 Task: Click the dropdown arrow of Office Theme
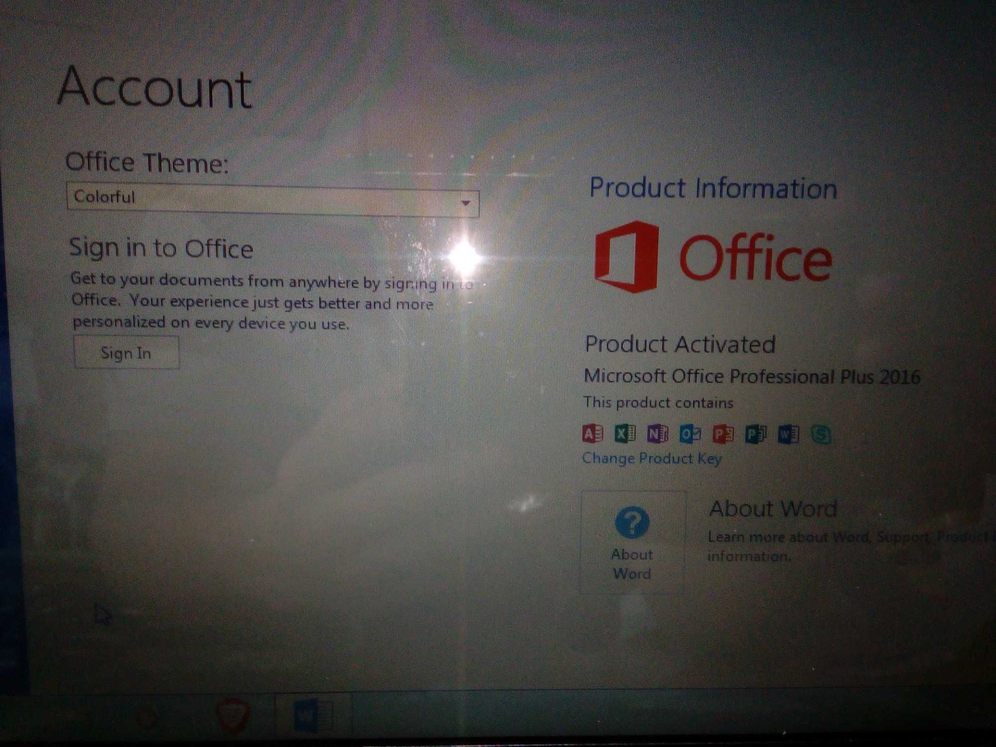(466, 203)
